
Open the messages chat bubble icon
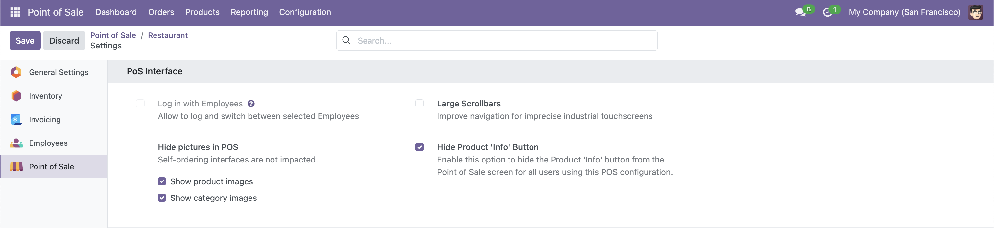(800, 12)
